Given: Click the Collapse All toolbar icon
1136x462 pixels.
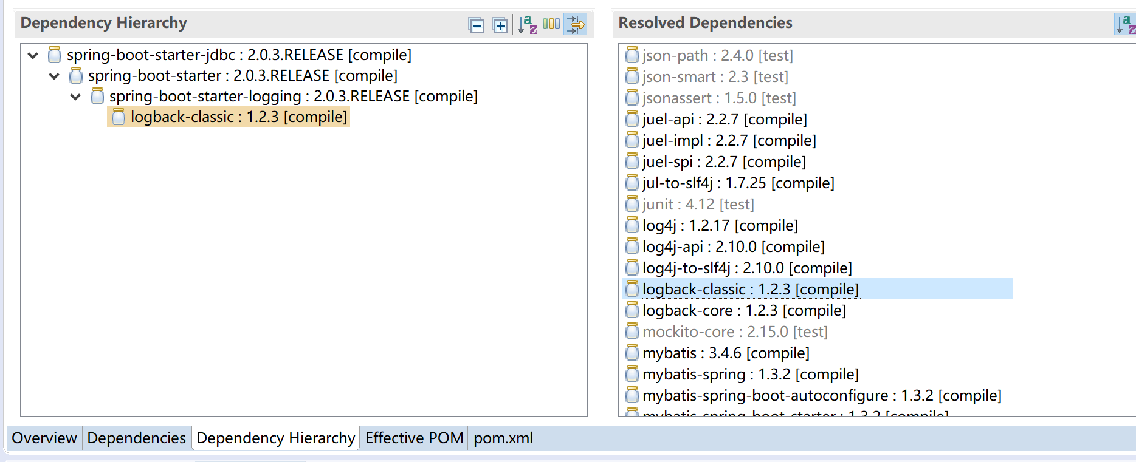Looking at the screenshot, I should pyautogui.click(x=477, y=25).
